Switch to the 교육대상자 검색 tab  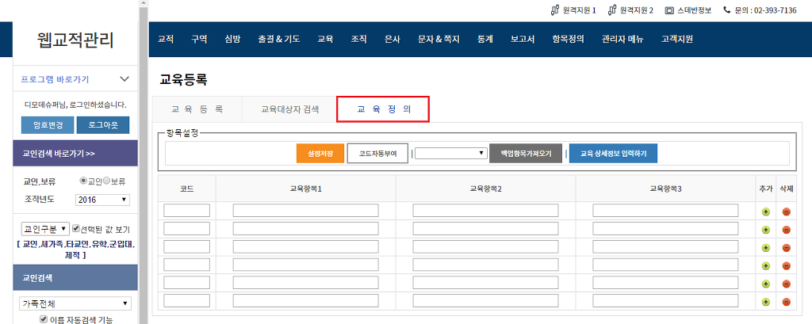(x=289, y=109)
